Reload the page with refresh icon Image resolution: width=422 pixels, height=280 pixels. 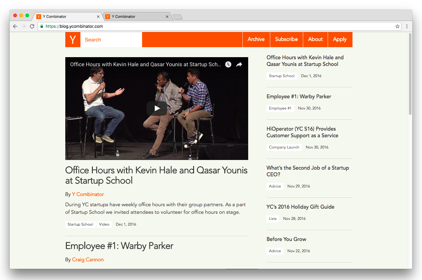tap(32, 26)
